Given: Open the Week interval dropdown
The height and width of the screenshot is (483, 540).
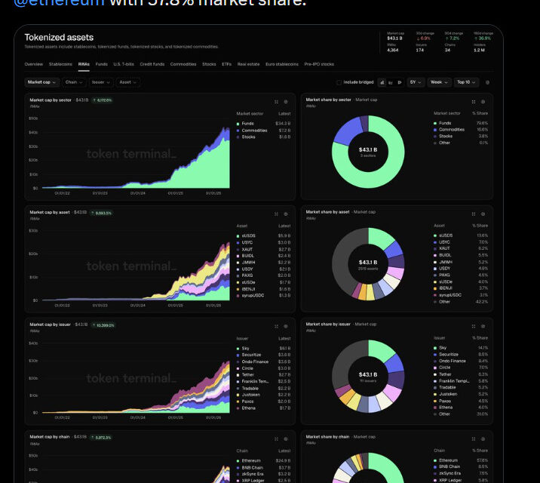Looking at the screenshot, I should tap(439, 82).
